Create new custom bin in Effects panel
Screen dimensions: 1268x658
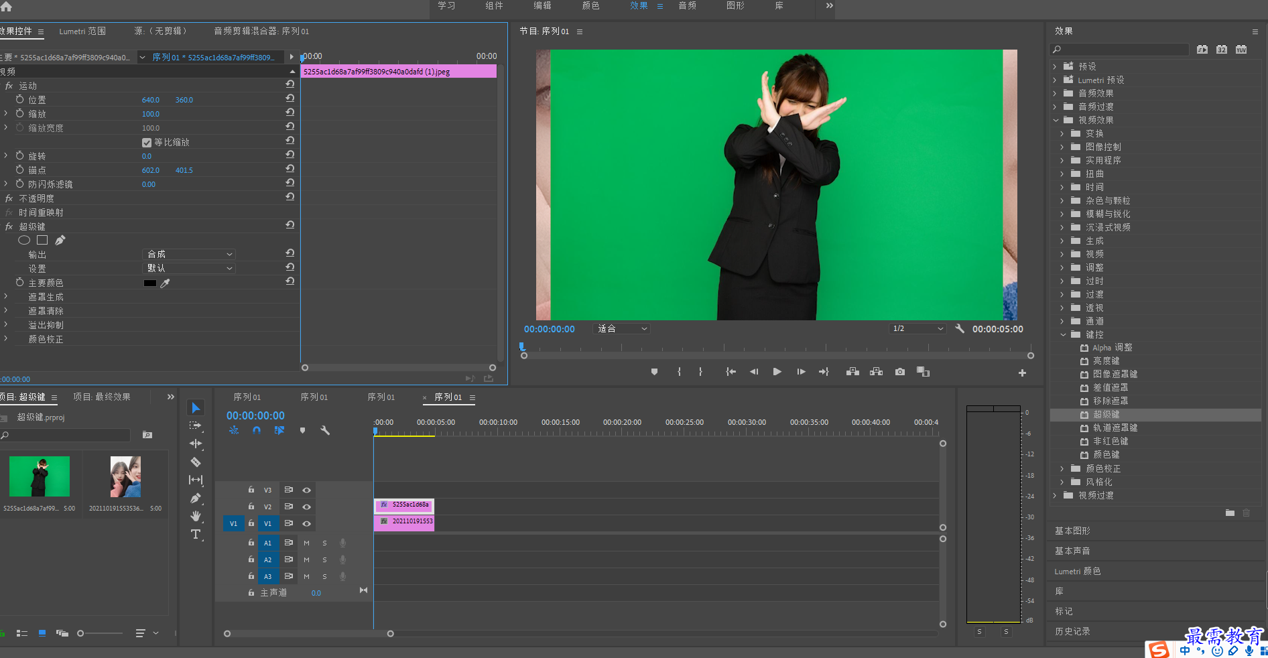pyautogui.click(x=1230, y=513)
